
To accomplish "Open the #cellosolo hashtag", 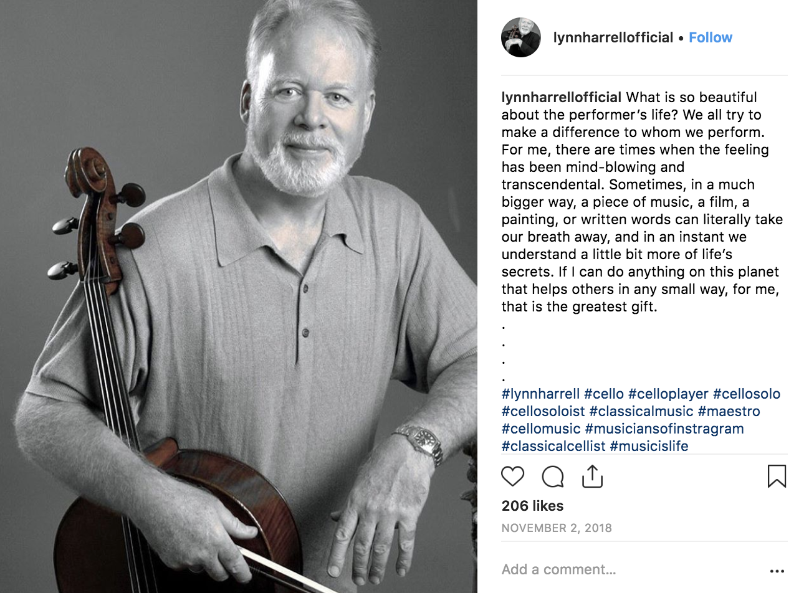I will coord(747,394).
